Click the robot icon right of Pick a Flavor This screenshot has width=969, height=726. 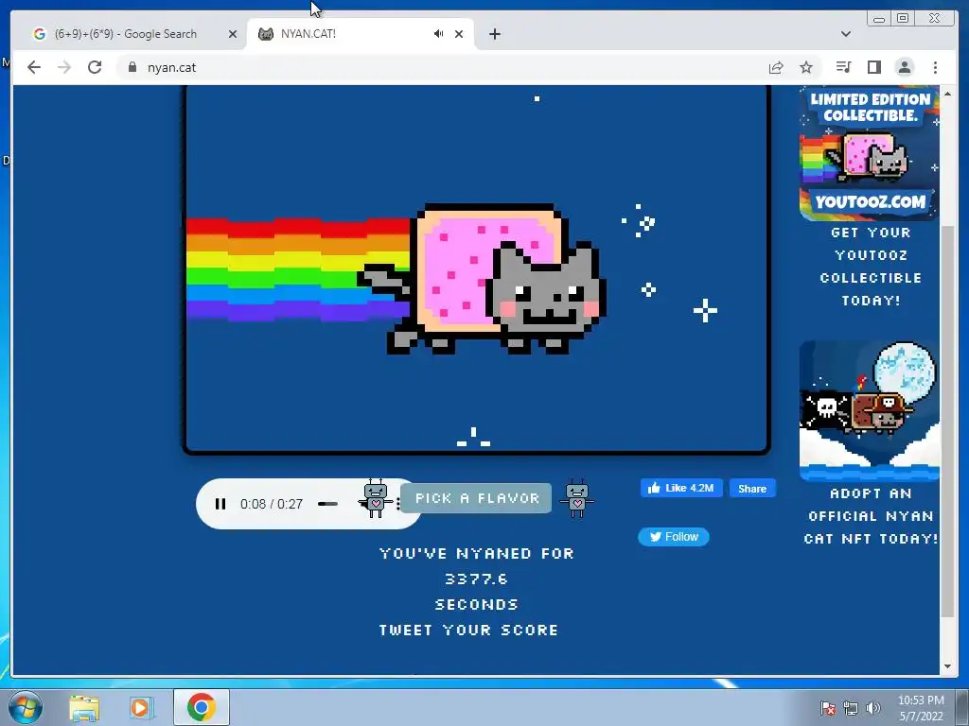[x=576, y=498]
